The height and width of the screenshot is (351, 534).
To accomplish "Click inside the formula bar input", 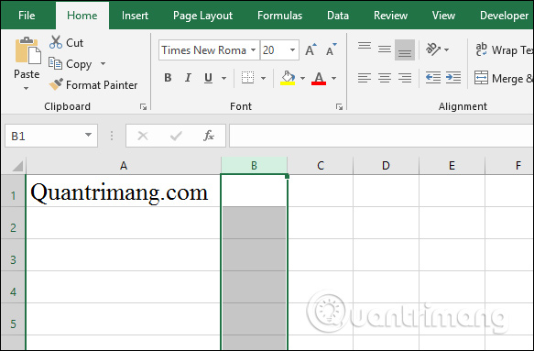I will coord(381,136).
